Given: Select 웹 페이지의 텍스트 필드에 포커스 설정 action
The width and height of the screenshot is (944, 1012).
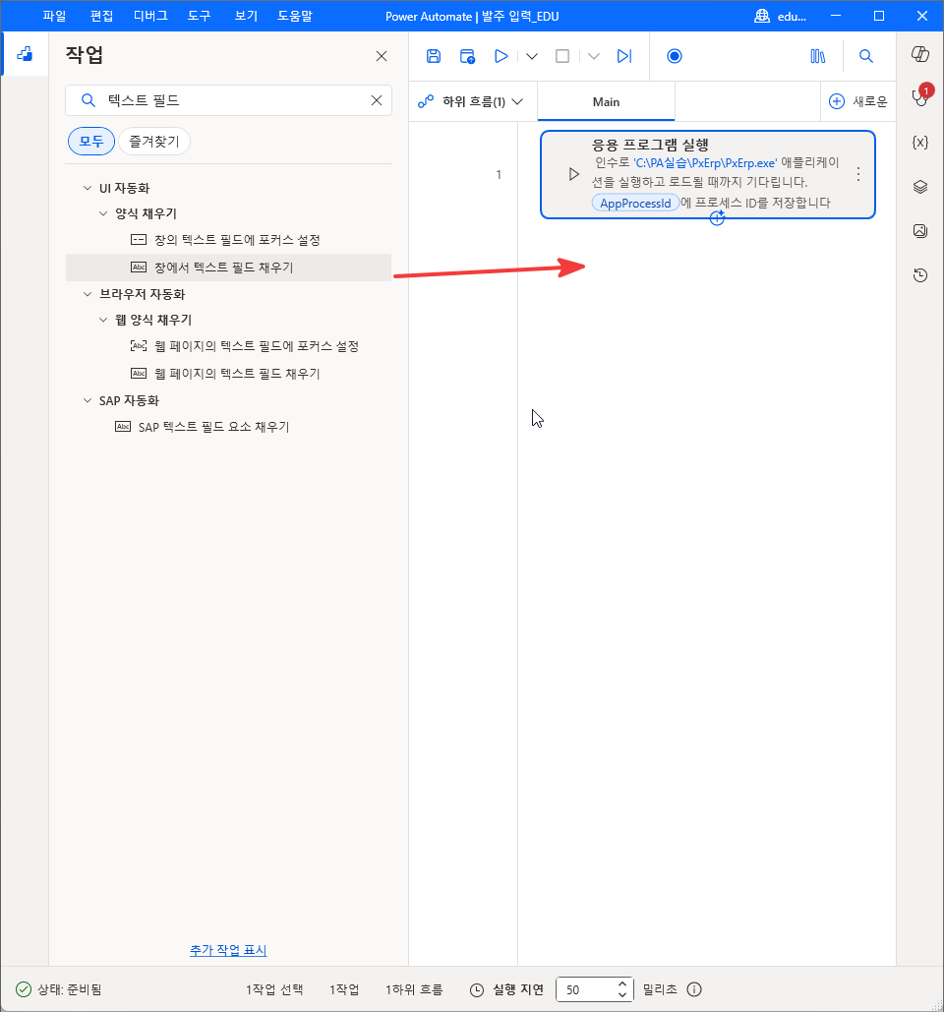Looking at the screenshot, I should click(228, 346).
